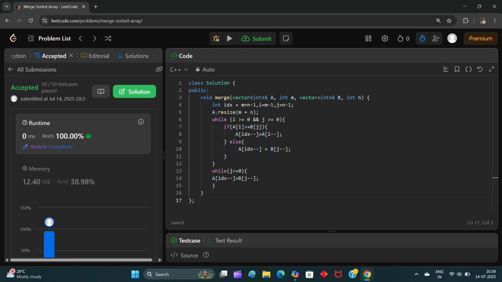Click the green Solution button
Screen dimensions: 502x282
(134, 91)
